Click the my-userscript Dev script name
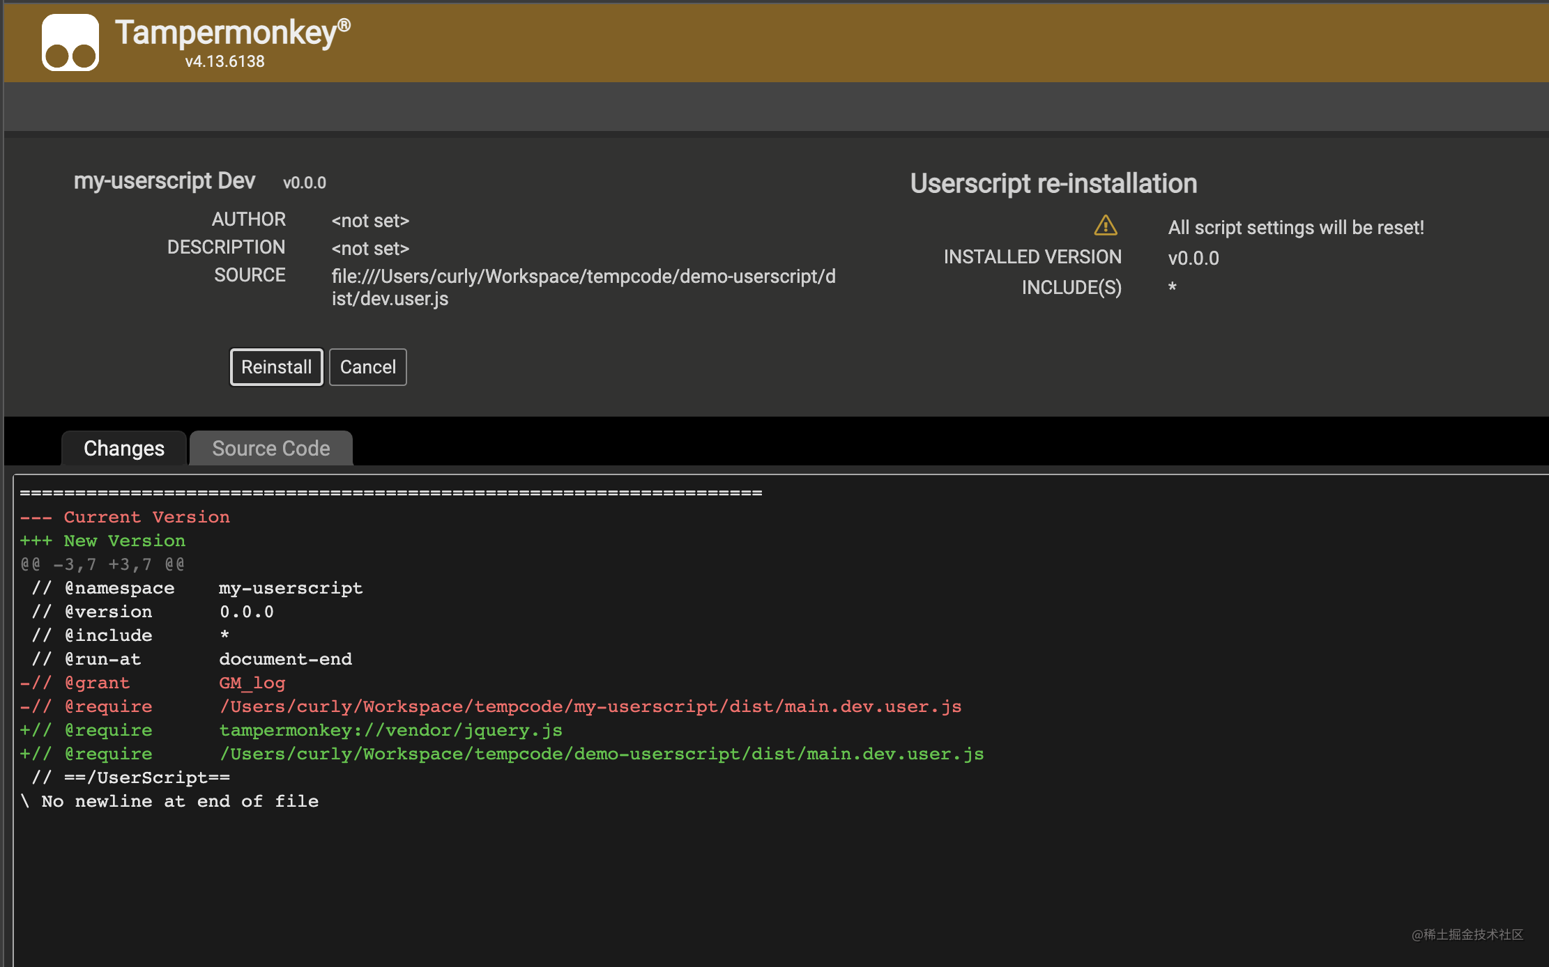 click(x=165, y=181)
